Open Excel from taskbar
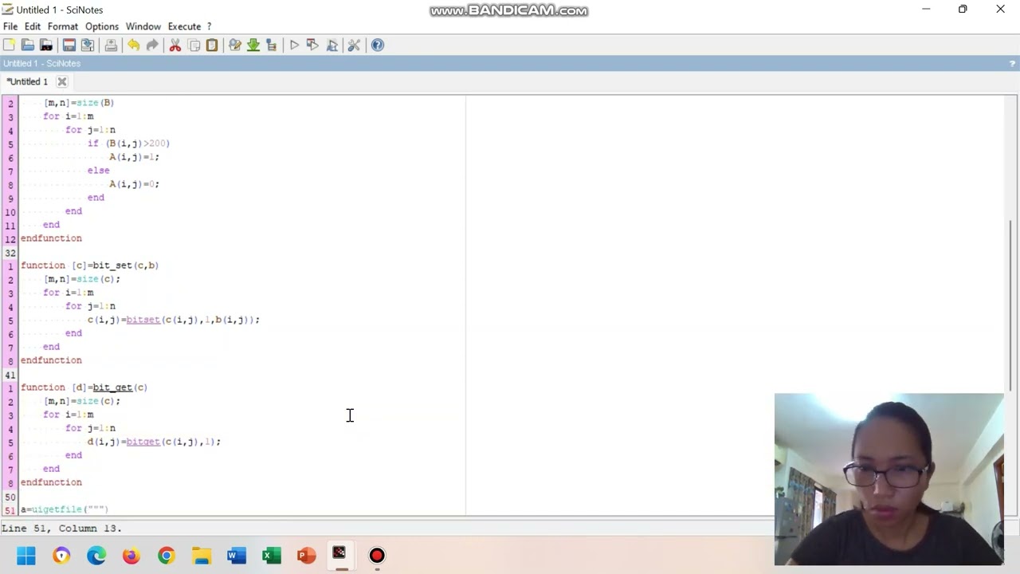 click(x=272, y=556)
